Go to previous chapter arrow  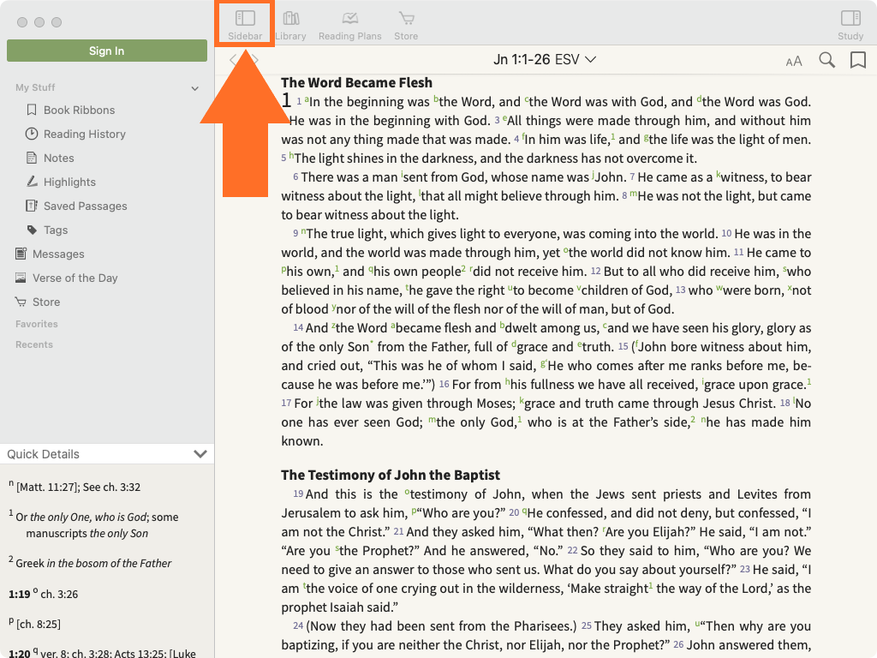(233, 60)
